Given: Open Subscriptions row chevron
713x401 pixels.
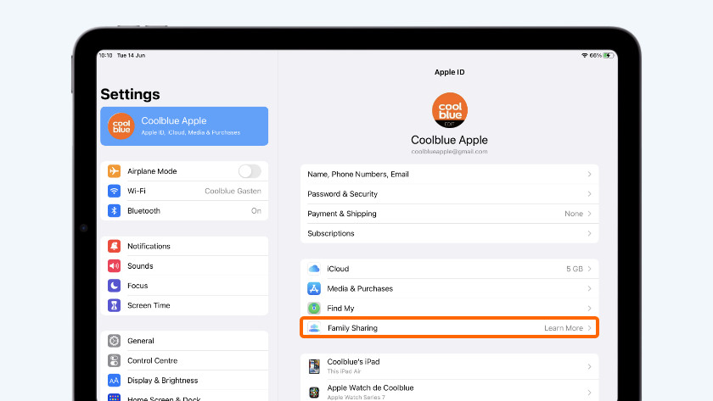Looking at the screenshot, I should (x=589, y=233).
